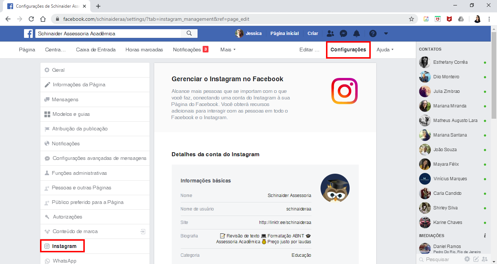Open Notificações in settings sidebar
This screenshot has width=497, height=264.
pos(95,143)
